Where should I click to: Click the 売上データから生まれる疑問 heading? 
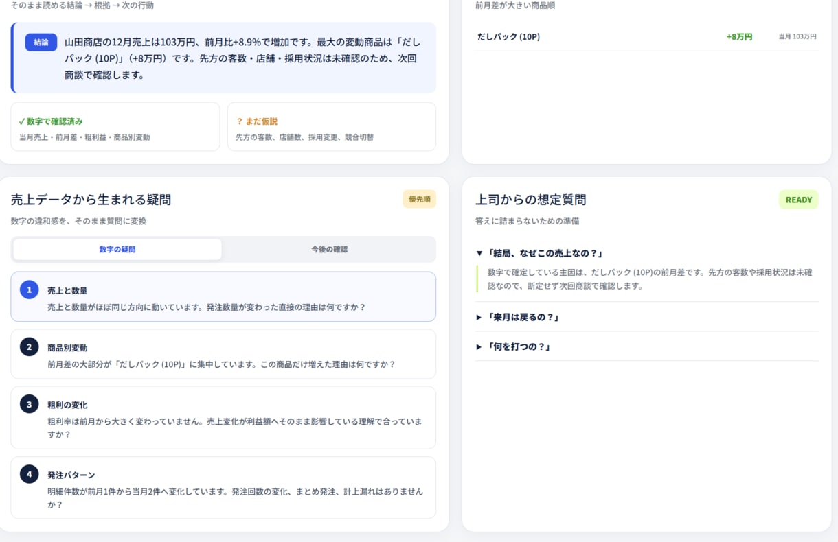click(x=91, y=200)
